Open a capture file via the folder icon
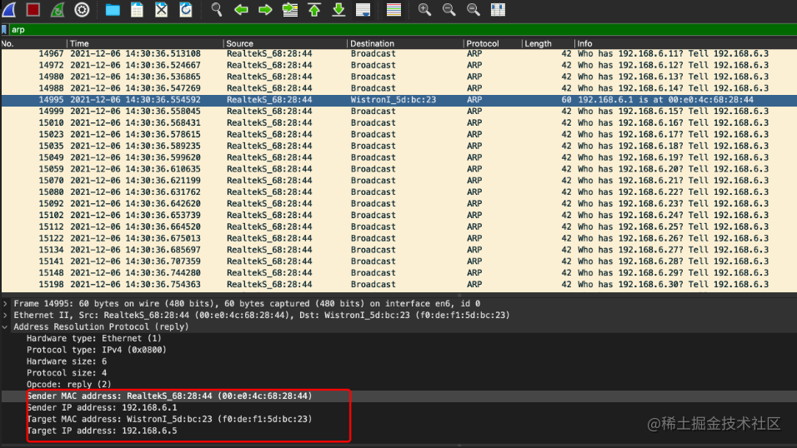 (113, 9)
